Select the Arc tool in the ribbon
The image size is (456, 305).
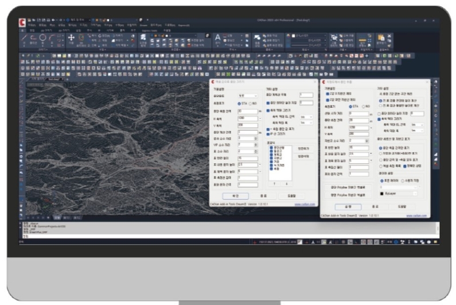[52, 38]
